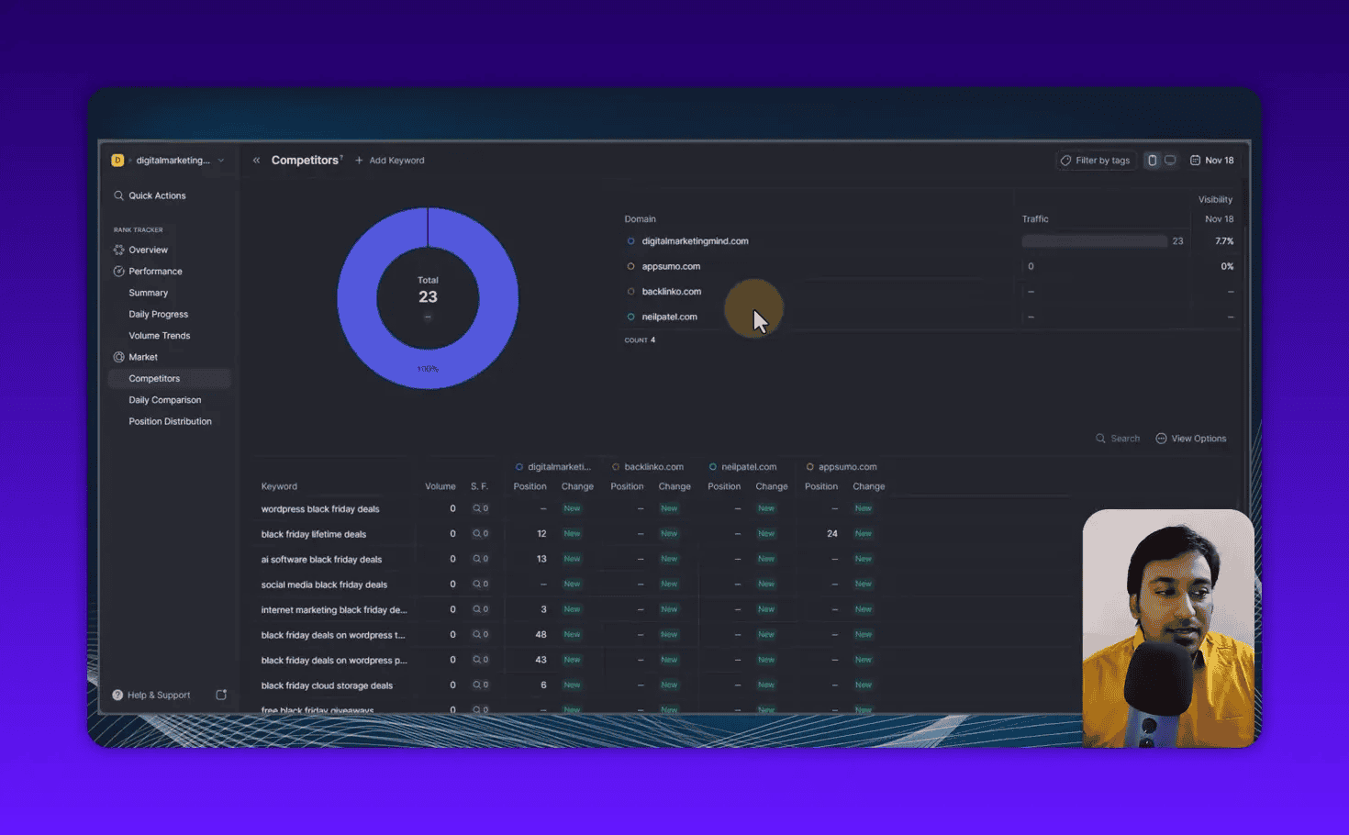Select the Market section icon
Image resolution: width=1349 pixels, height=835 pixels.
118,357
